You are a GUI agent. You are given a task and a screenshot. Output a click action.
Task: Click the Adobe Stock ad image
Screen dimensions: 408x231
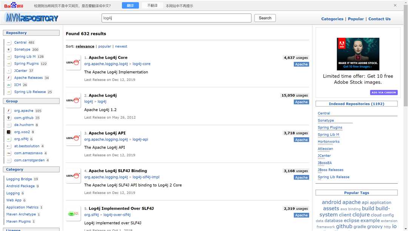pos(358,54)
